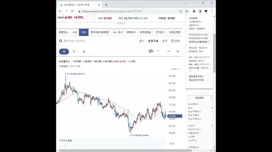
Task: Click the 동일업종 PER link
Action: click(196, 76)
